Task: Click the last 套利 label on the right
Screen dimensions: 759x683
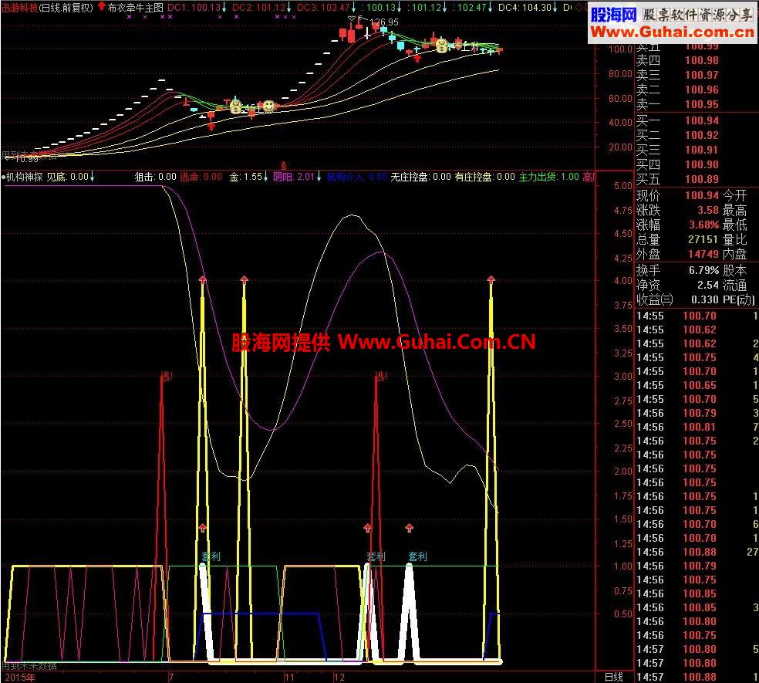Action: click(x=418, y=556)
